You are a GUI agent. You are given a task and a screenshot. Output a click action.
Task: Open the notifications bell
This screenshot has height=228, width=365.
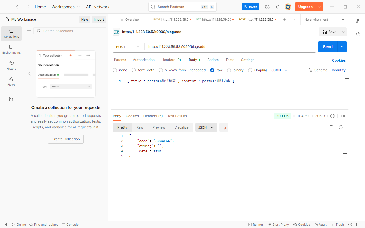click(278, 7)
